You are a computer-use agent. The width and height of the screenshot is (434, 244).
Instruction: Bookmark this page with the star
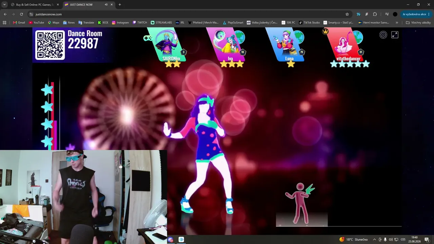347,14
